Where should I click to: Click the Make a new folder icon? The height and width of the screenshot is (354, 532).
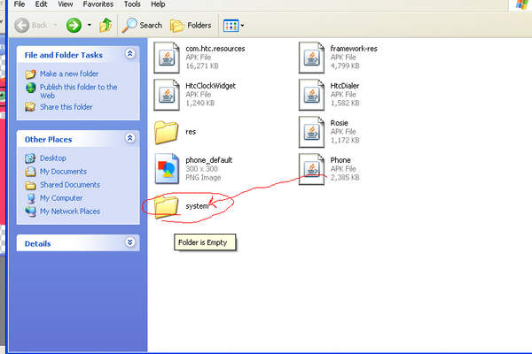tap(30, 73)
